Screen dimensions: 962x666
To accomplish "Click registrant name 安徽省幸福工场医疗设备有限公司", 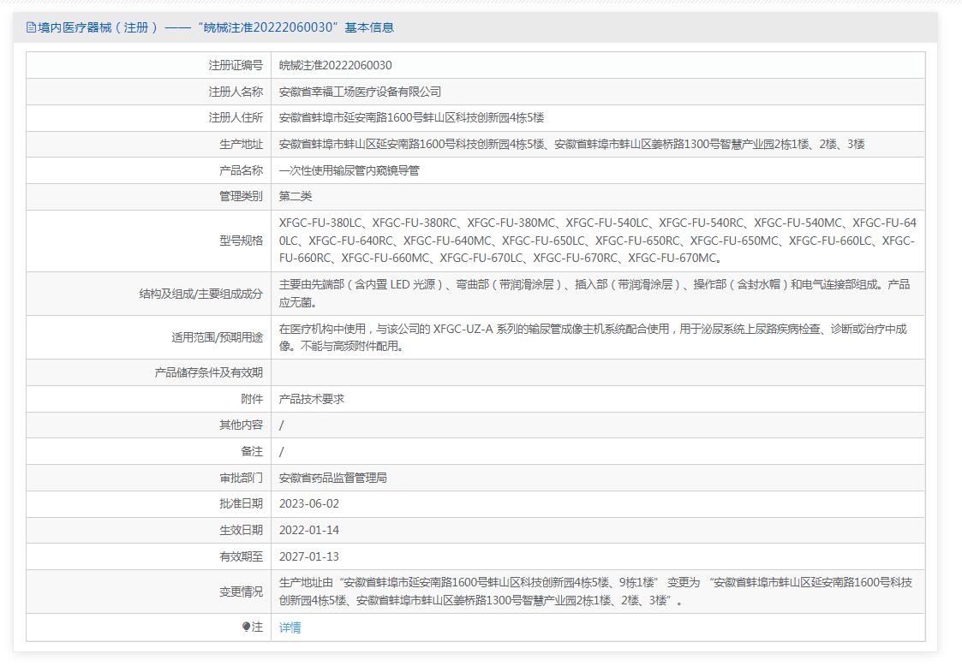I will [x=360, y=92].
